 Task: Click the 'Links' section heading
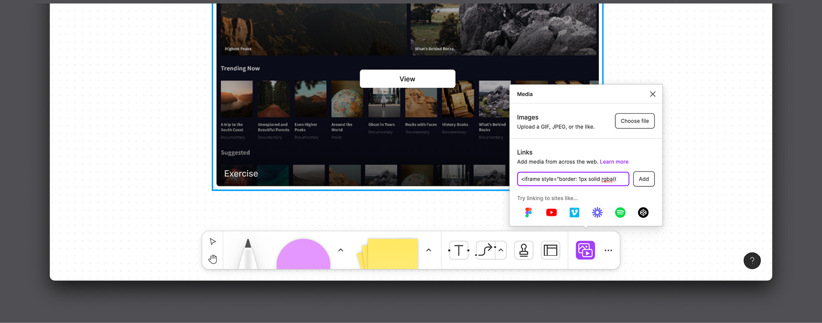click(525, 153)
